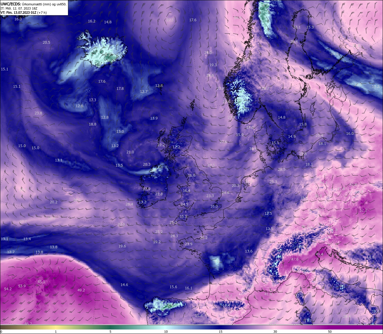Click the map value 24.5
This screenshot has width=383, height=334.
coord(184,204)
